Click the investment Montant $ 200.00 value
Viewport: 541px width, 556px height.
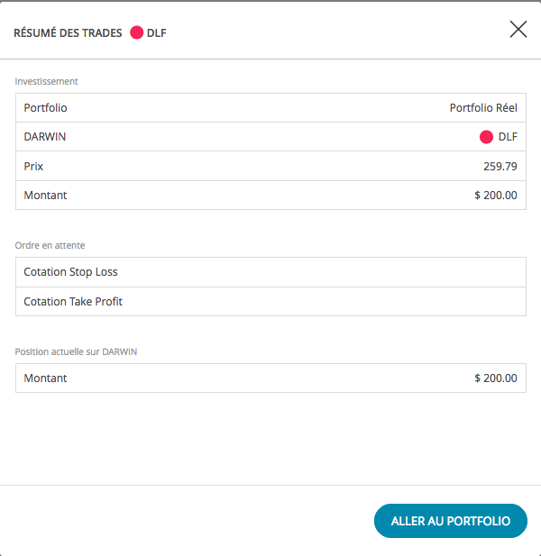point(496,196)
